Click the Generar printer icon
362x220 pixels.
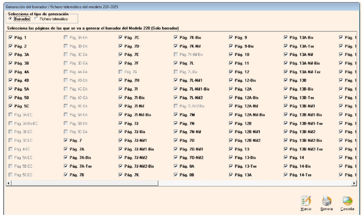click(326, 201)
